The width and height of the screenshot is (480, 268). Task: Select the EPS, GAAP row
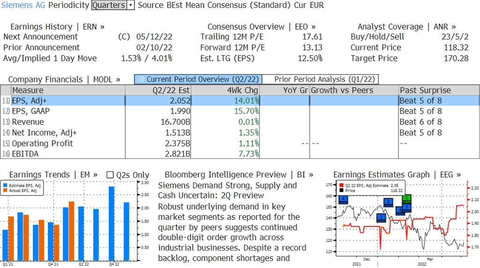240,111
